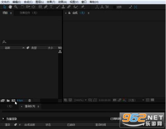Open grid and guide options icon
166x129 pixels.
(x=90, y=100)
